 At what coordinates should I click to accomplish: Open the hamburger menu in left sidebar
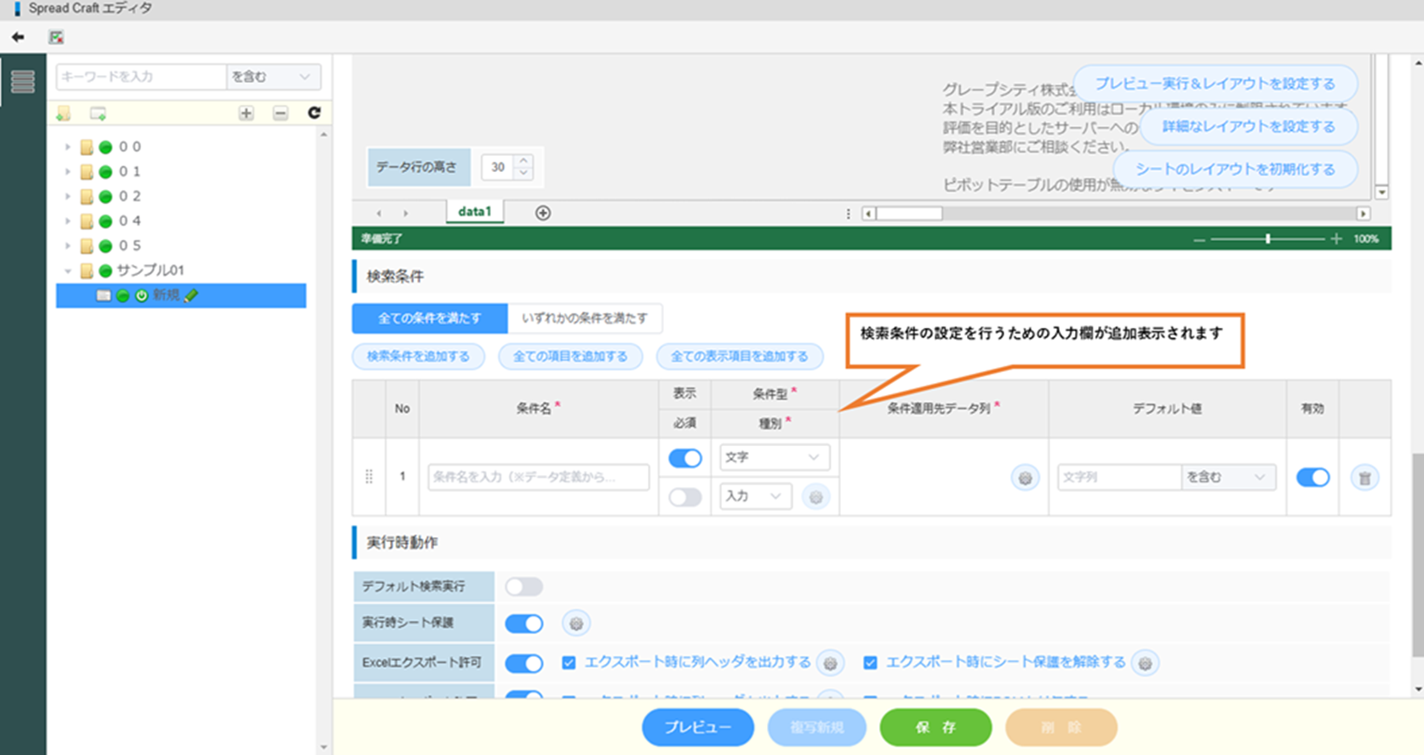23,82
